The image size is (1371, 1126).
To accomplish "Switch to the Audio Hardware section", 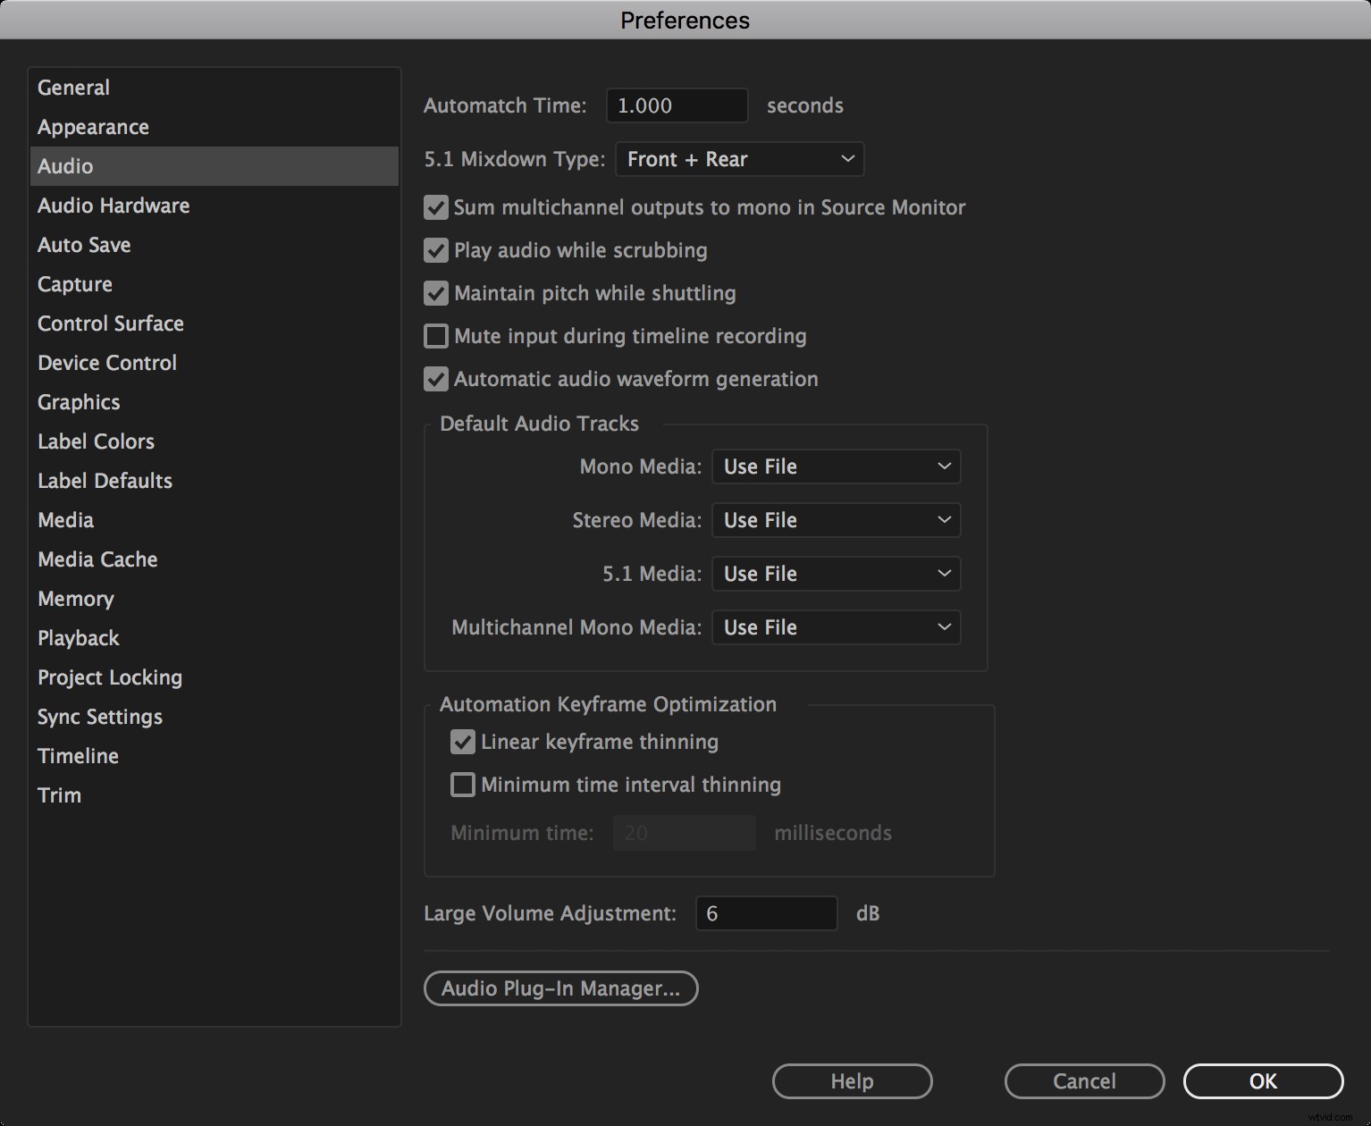I will tap(113, 206).
